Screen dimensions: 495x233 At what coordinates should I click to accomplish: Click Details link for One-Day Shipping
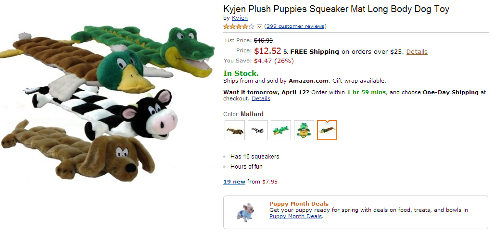click(261, 98)
